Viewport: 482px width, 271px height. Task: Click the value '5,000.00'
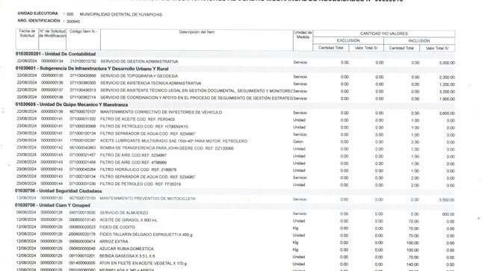(447, 63)
